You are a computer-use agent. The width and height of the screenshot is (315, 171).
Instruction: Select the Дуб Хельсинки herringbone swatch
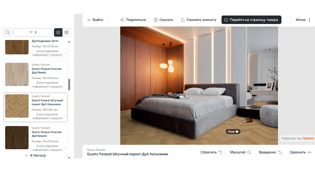pyautogui.click(x=17, y=106)
